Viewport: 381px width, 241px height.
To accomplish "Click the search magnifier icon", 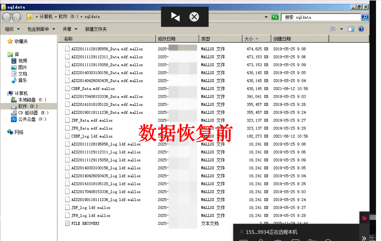I will click(365, 17).
